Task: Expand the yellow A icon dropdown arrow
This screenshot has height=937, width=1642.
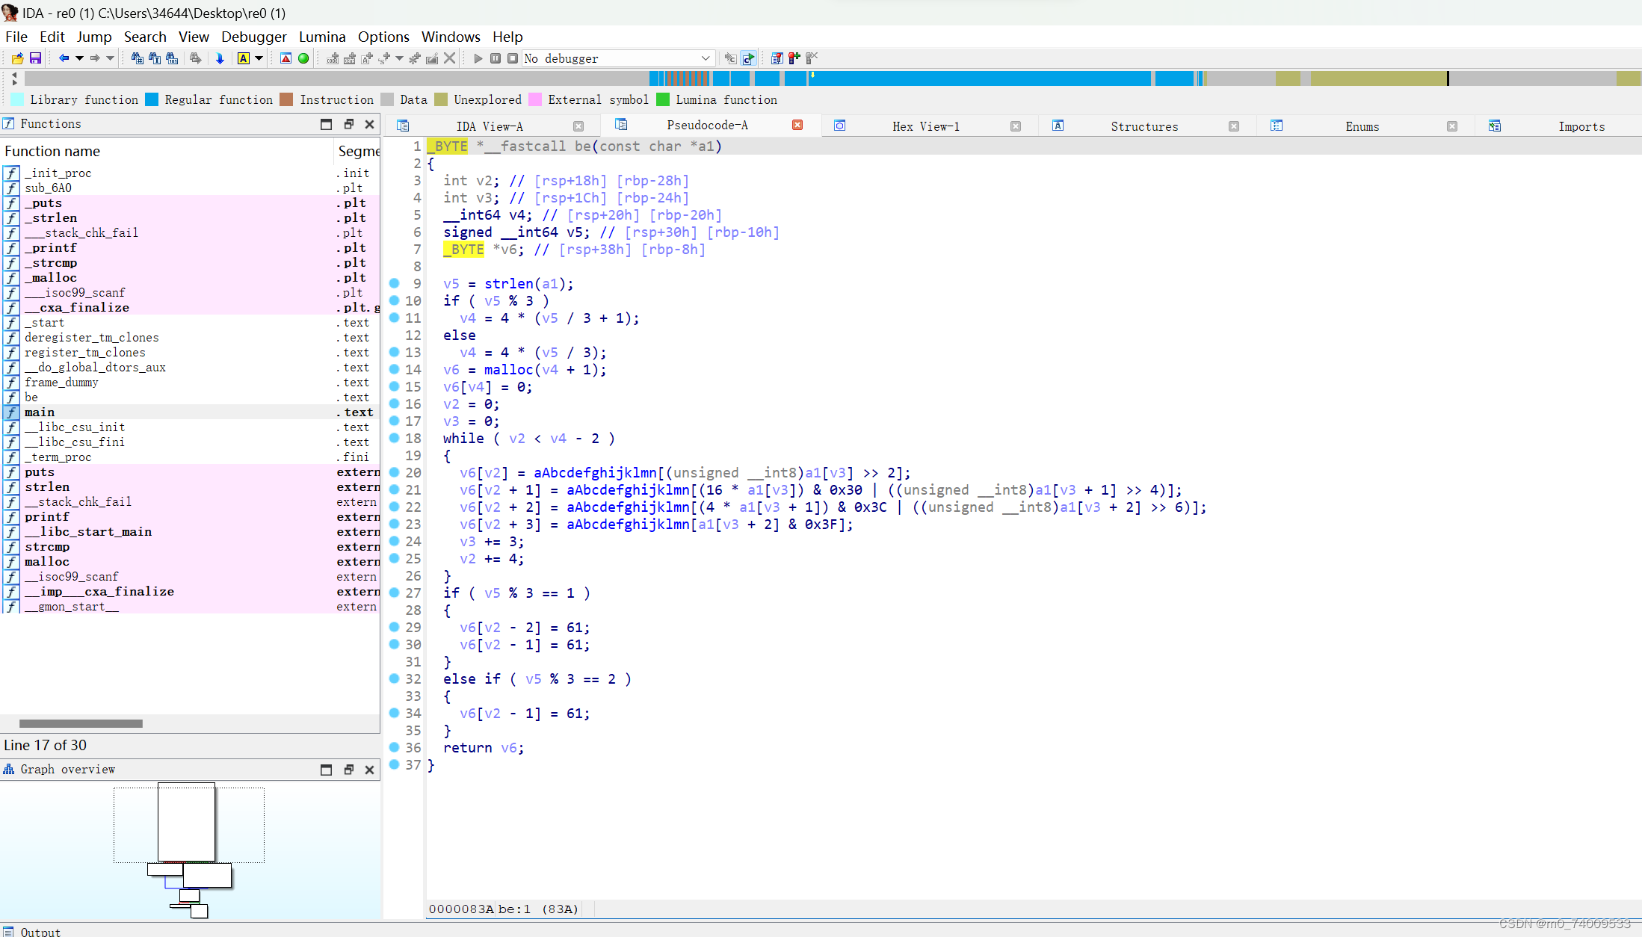Action: coord(259,58)
